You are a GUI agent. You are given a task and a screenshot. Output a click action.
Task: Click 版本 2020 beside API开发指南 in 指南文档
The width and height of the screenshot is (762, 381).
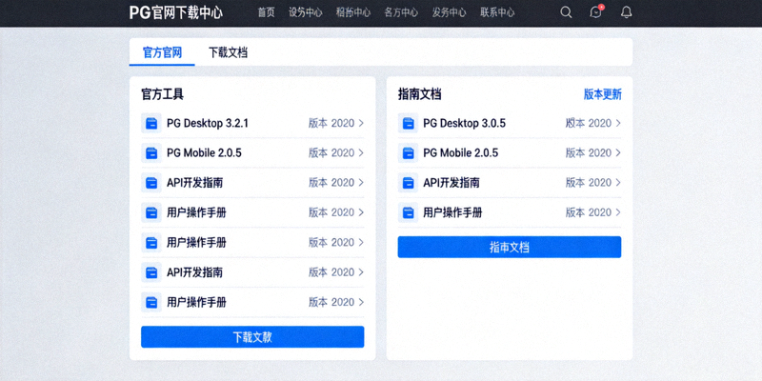click(588, 183)
